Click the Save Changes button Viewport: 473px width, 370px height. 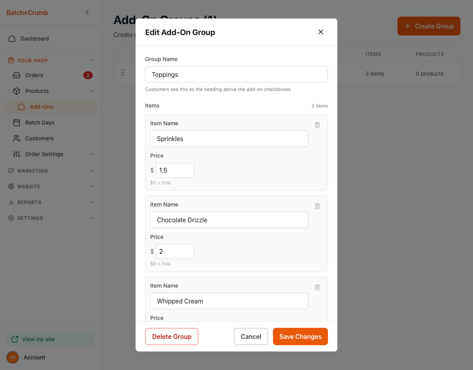click(300, 337)
